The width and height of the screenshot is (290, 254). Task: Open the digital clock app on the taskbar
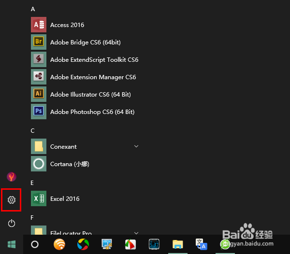coord(154,244)
